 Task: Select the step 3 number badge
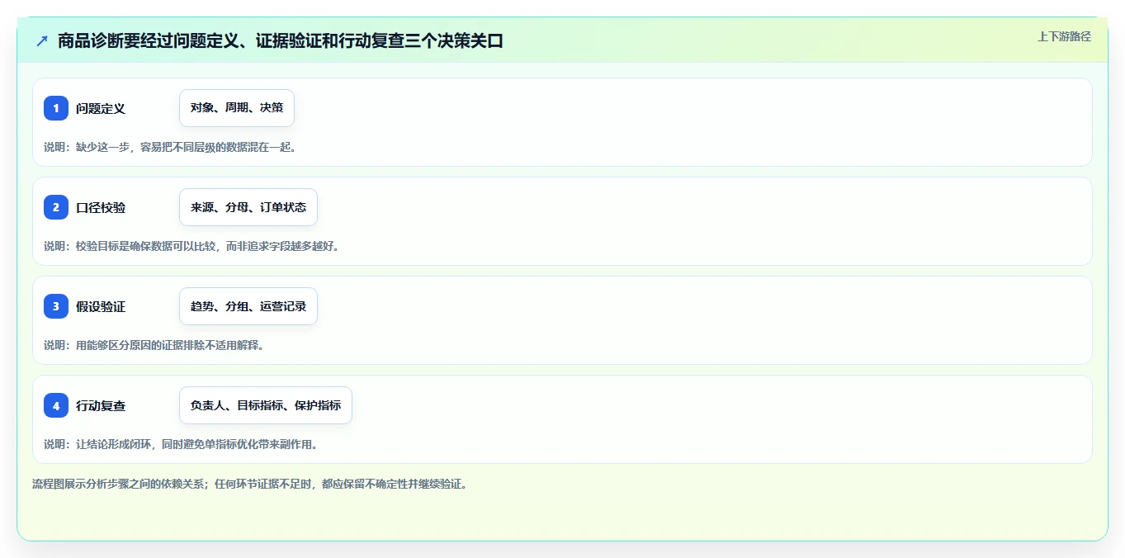[x=56, y=306]
